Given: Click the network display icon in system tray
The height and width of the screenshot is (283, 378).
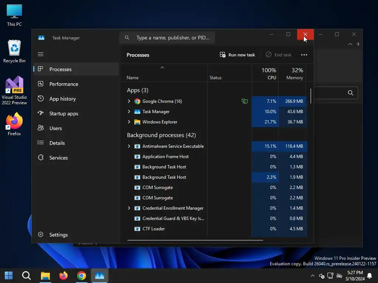Looking at the screenshot, I should [330, 276].
